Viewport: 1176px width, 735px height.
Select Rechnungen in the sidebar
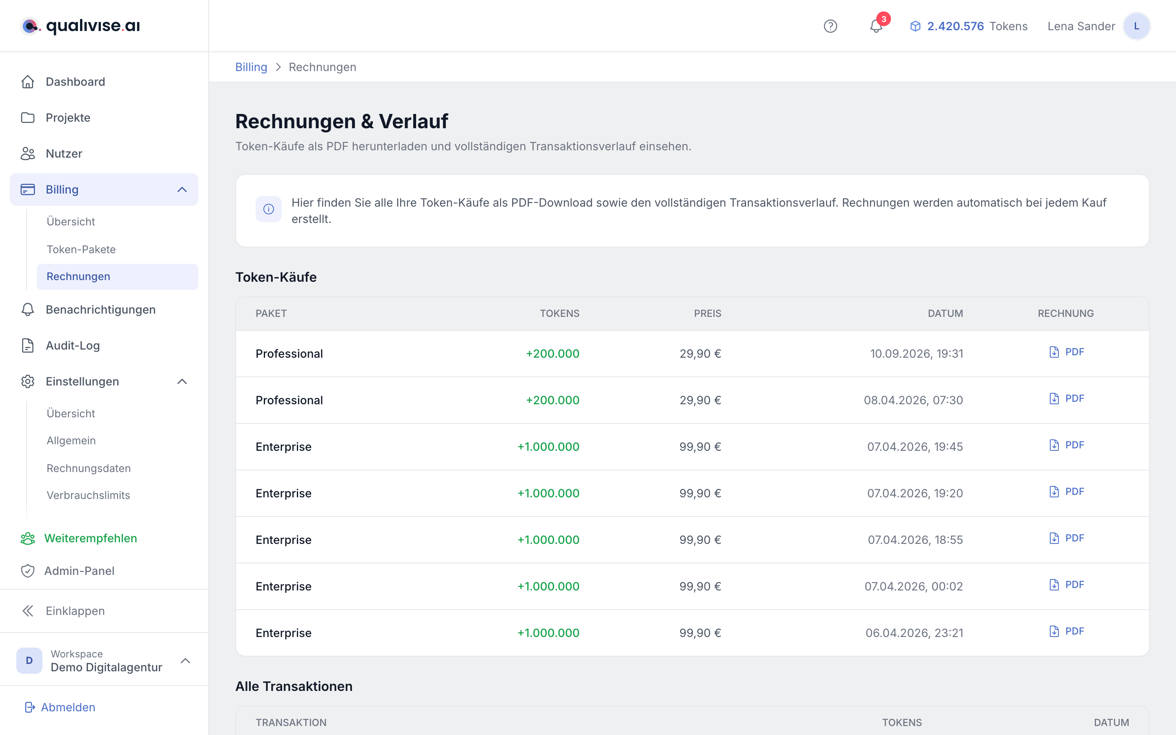click(x=118, y=276)
